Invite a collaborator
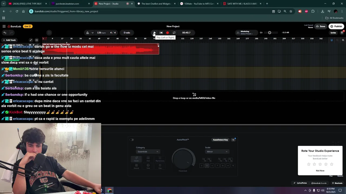The width and height of the screenshot is (346, 194). (333, 33)
